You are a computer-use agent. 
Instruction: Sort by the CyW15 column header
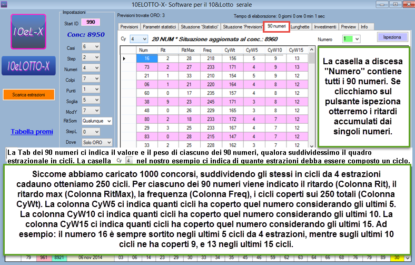point(297,50)
